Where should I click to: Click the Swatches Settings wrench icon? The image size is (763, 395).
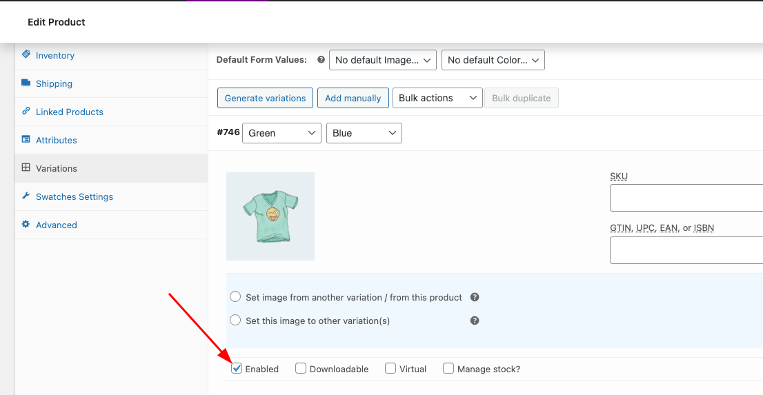click(x=26, y=196)
